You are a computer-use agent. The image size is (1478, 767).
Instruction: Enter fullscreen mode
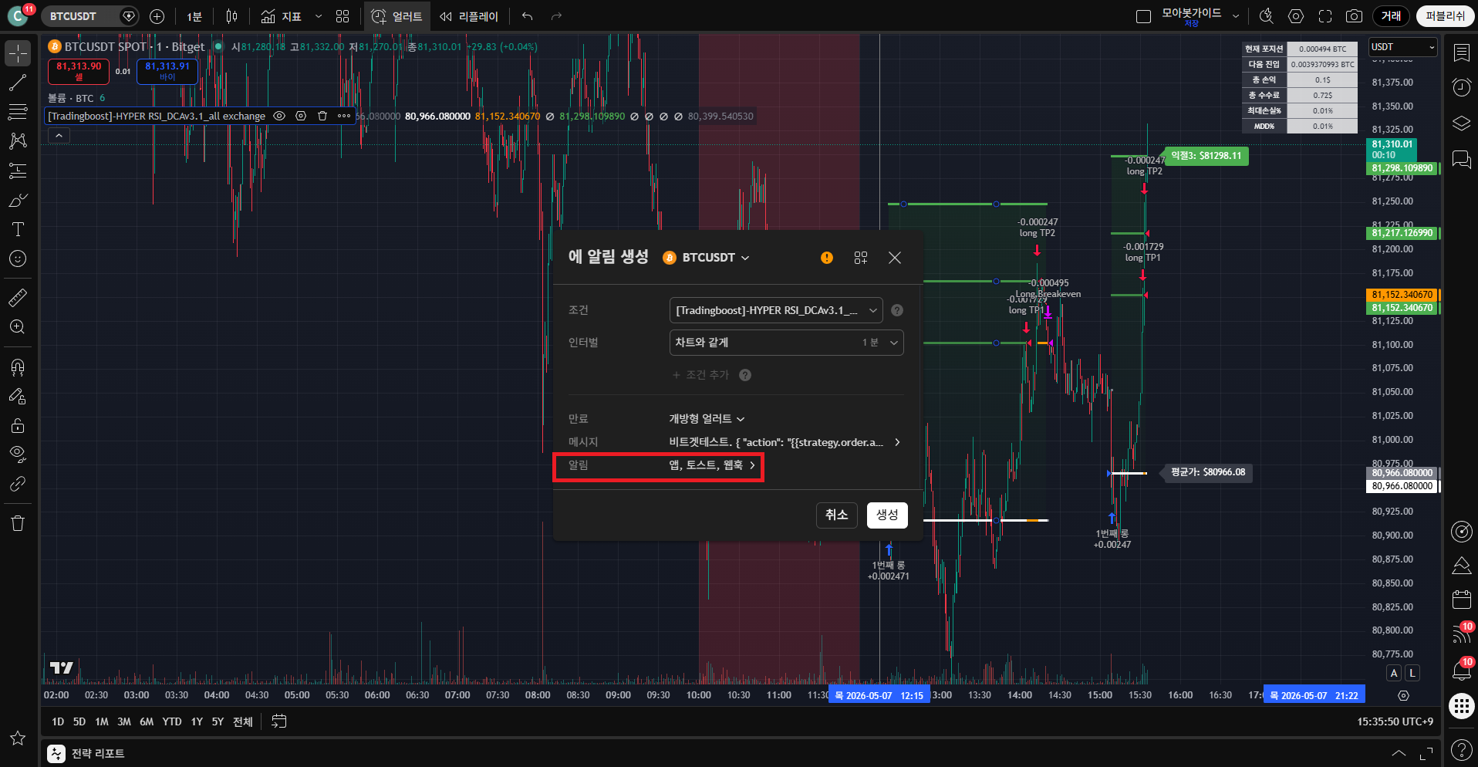[1325, 16]
